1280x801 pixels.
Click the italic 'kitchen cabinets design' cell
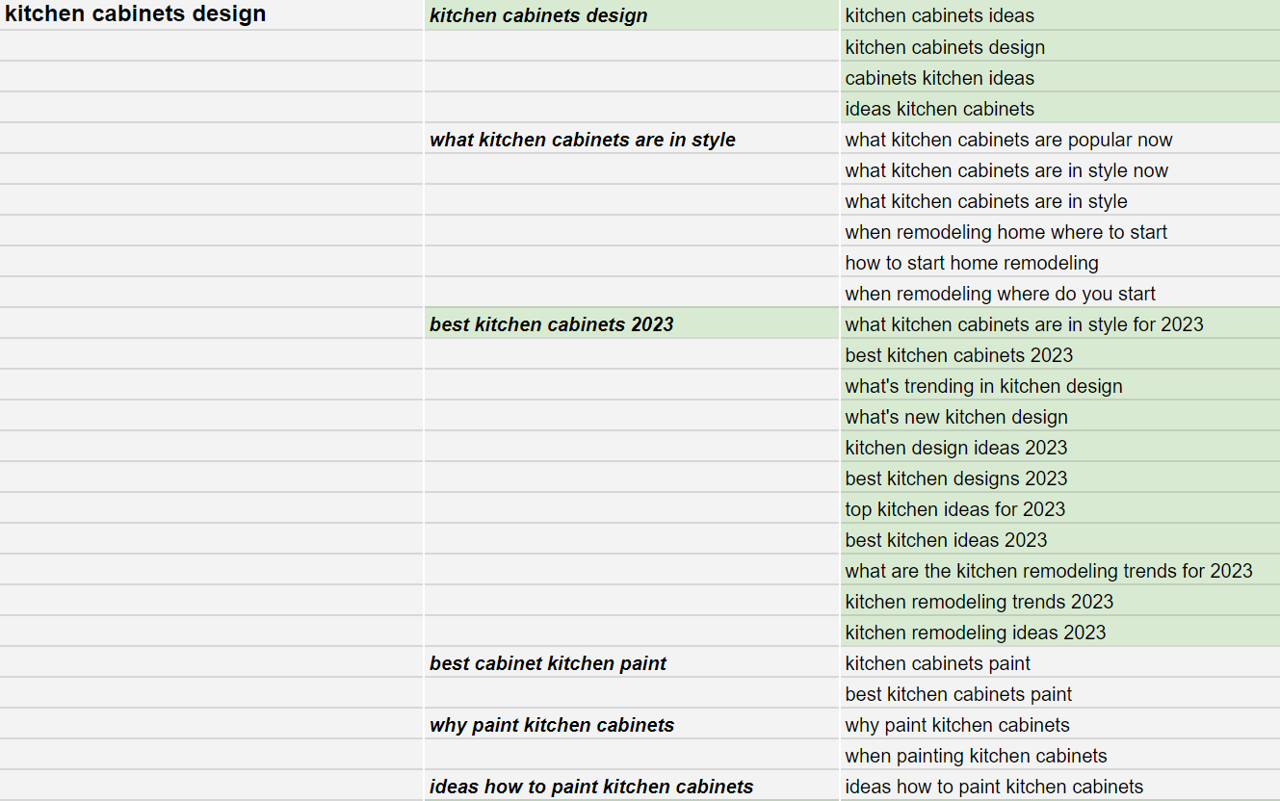pos(632,14)
